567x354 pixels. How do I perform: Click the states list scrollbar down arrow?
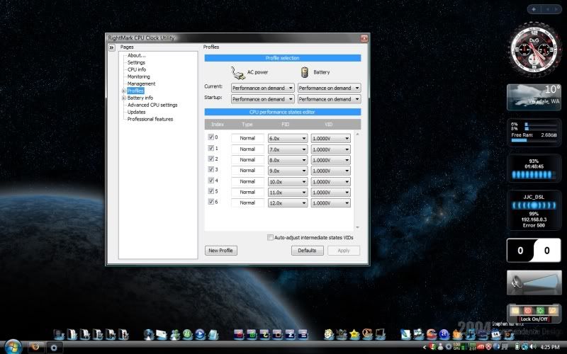click(357, 227)
